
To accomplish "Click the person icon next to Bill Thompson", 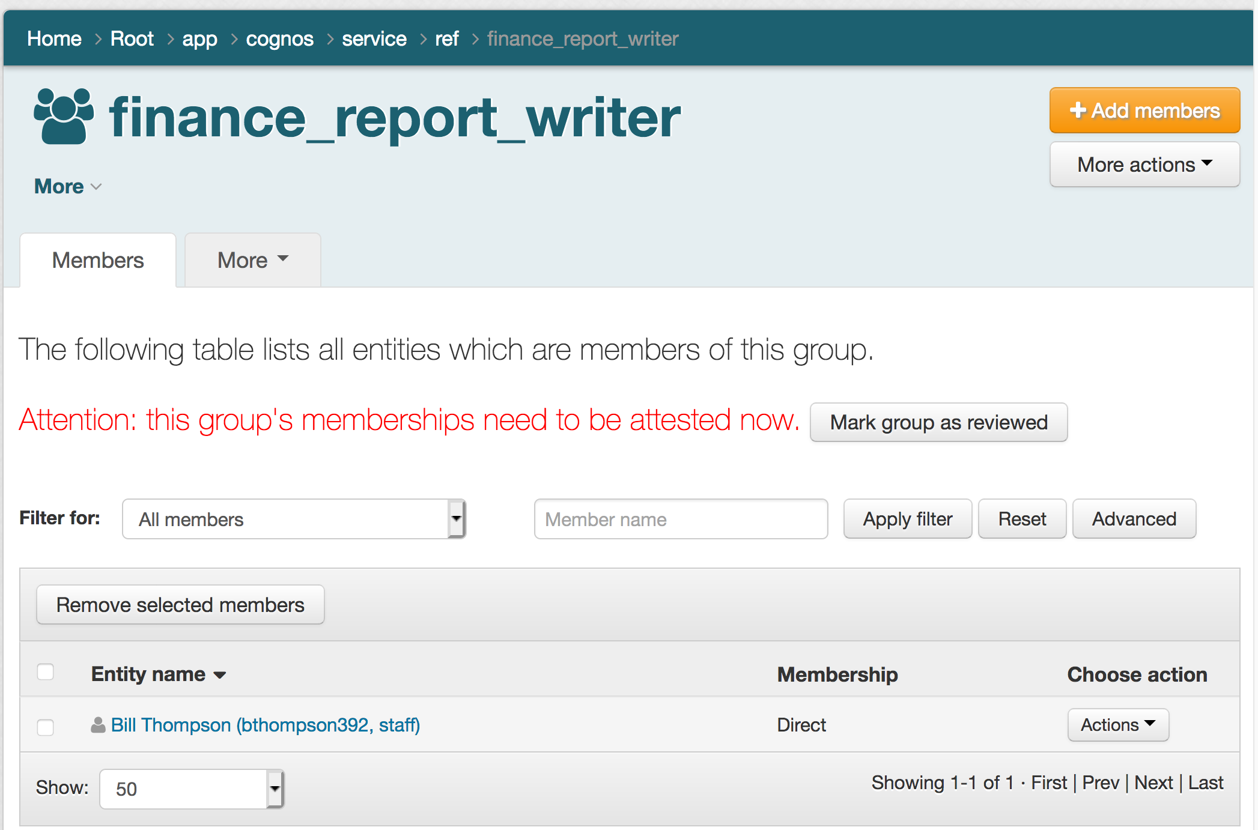I will click(x=98, y=725).
